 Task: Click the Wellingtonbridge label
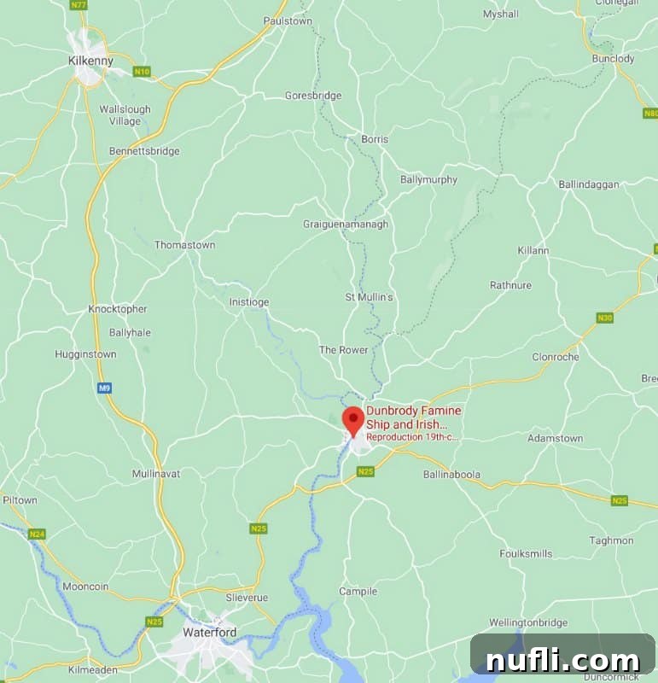coord(528,622)
